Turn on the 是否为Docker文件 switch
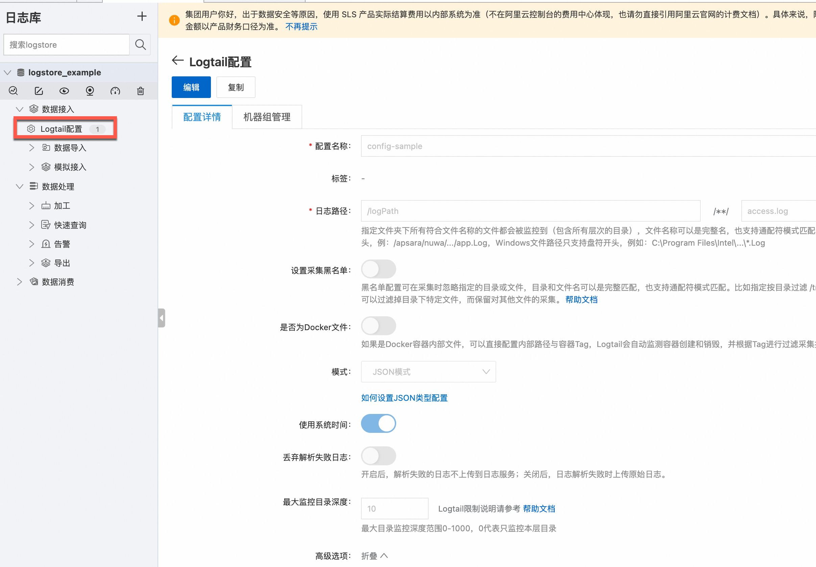 point(379,326)
